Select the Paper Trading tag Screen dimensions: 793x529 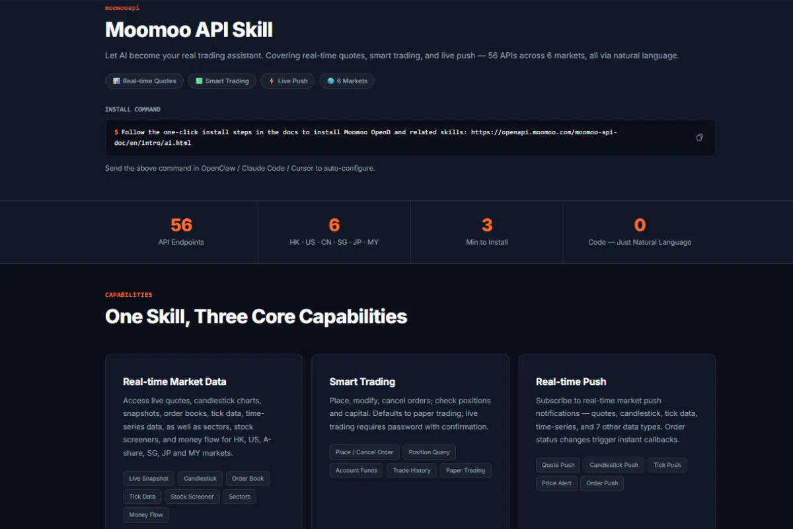pyautogui.click(x=465, y=470)
